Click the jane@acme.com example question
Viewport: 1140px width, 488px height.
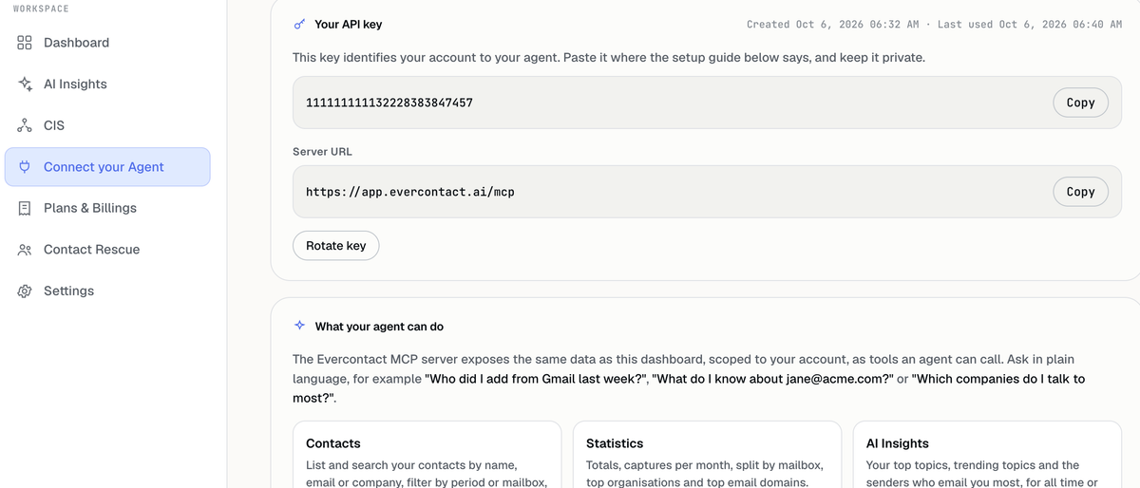(772, 379)
